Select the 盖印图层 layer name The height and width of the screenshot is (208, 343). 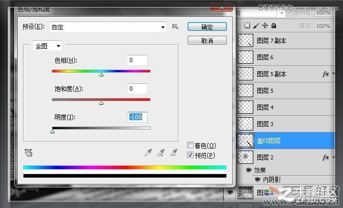point(269,141)
